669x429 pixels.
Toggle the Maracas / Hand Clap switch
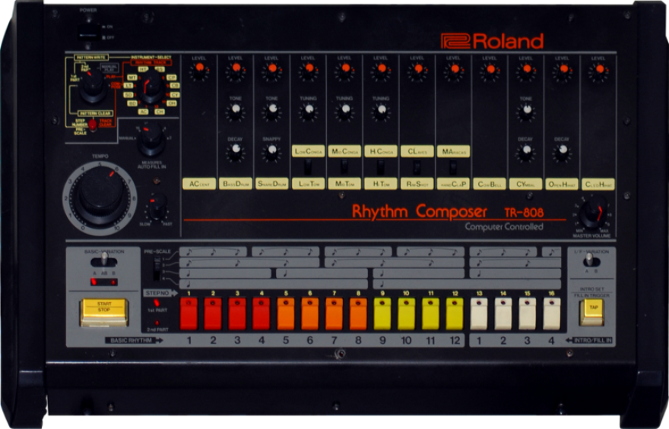click(x=453, y=166)
